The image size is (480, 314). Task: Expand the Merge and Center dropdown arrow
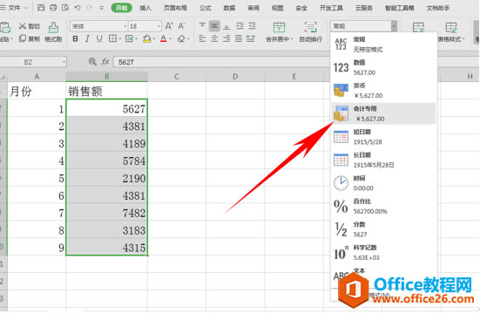click(x=292, y=39)
